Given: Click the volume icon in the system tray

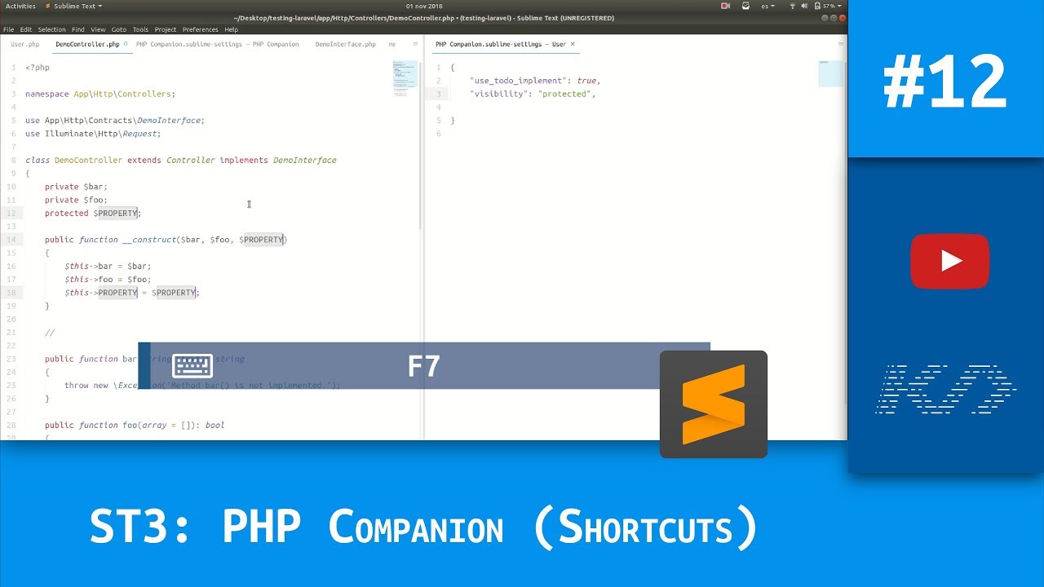Looking at the screenshot, I should (804, 5).
